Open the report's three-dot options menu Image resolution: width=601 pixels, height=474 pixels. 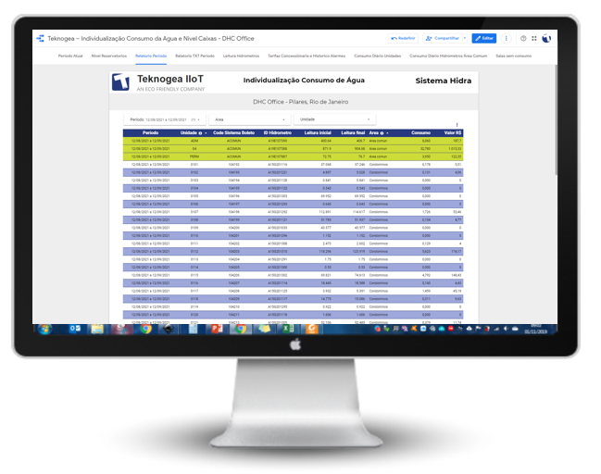pos(506,38)
